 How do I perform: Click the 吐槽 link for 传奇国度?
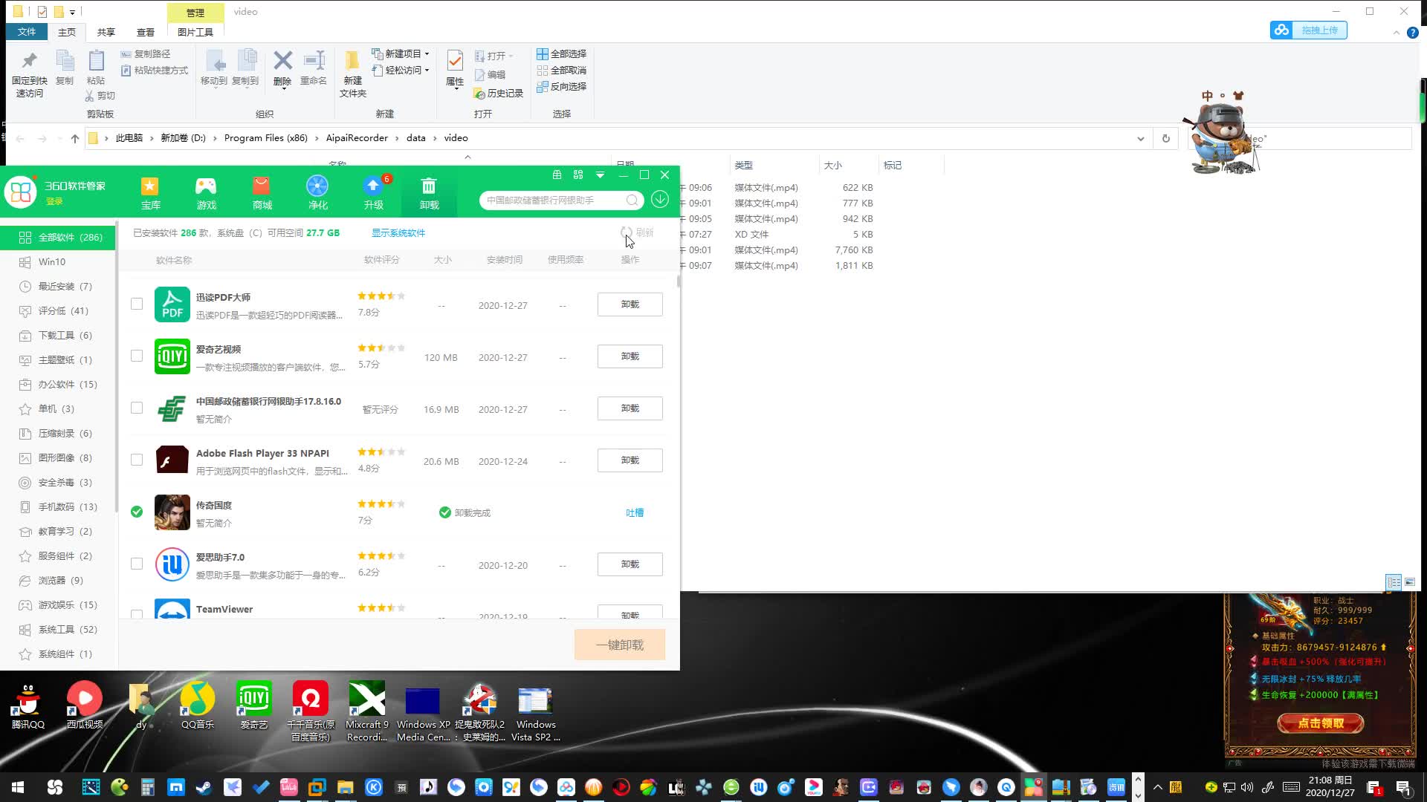pyautogui.click(x=635, y=513)
